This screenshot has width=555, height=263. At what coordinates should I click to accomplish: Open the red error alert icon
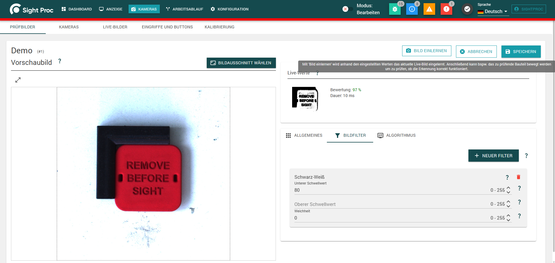point(446,9)
